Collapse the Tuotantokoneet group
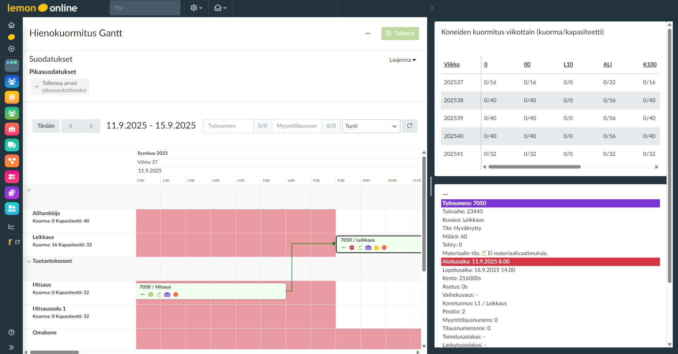This screenshot has width=678, height=354. [x=29, y=261]
